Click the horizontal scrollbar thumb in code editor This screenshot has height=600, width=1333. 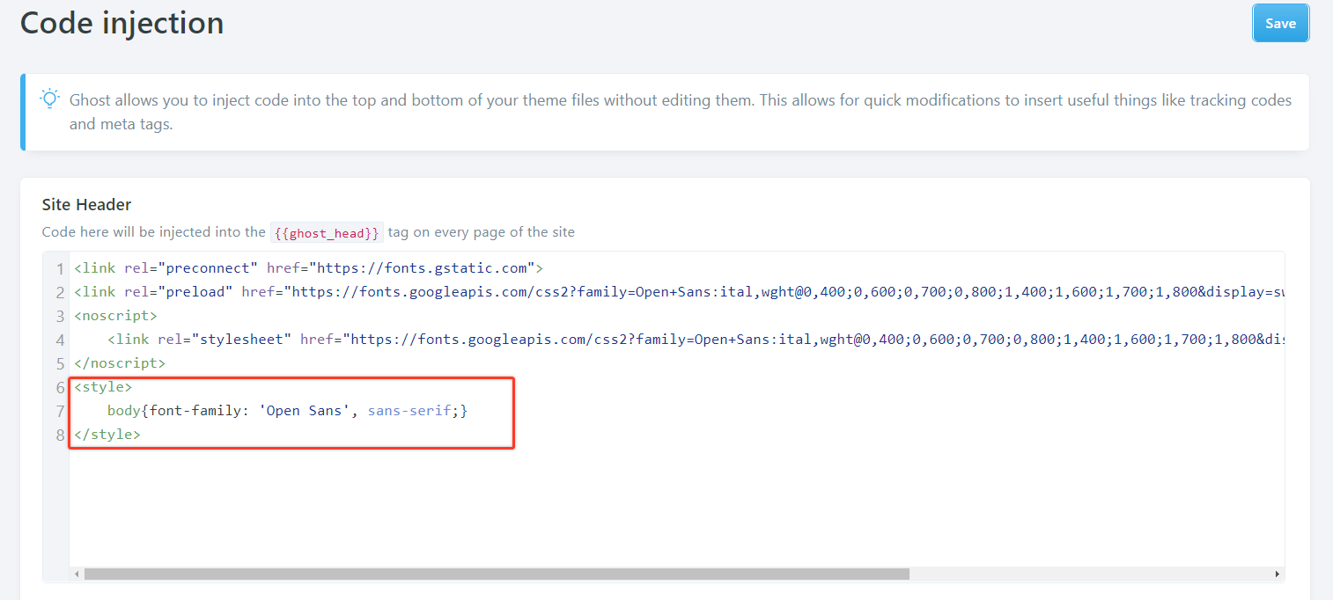tap(497, 574)
